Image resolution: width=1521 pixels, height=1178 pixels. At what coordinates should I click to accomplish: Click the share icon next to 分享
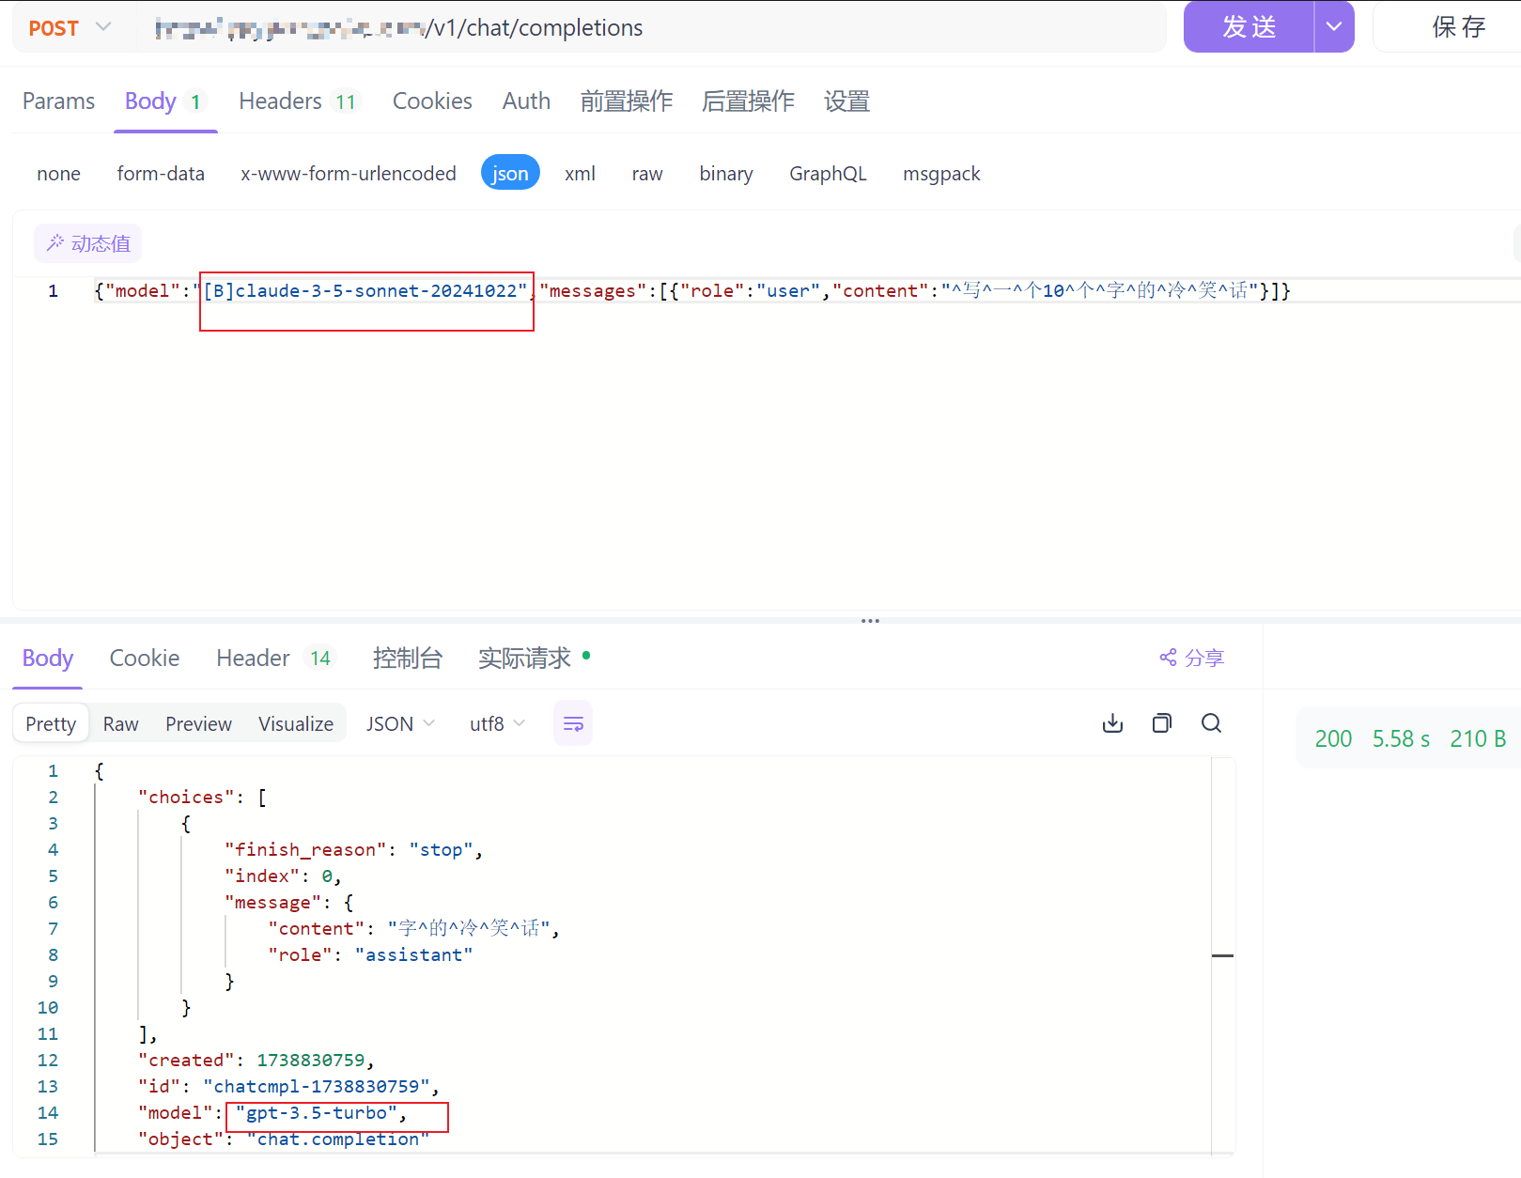pos(1168,658)
